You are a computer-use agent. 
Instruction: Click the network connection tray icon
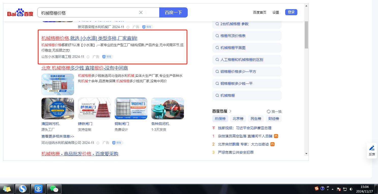point(345,189)
